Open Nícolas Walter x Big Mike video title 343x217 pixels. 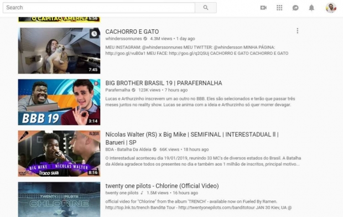[192, 138]
